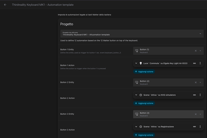Open Button 1 Entity dropdown arrow
Screen dimensions: 207x138
click(200, 51)
